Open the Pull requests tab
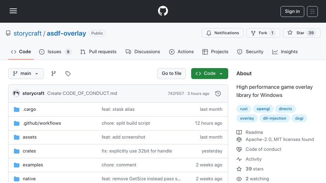This screenshot has height=183, width=326. point(98,52)
